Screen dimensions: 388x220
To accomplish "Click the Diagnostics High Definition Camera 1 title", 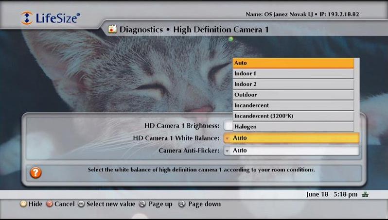I will pos(194,30).
